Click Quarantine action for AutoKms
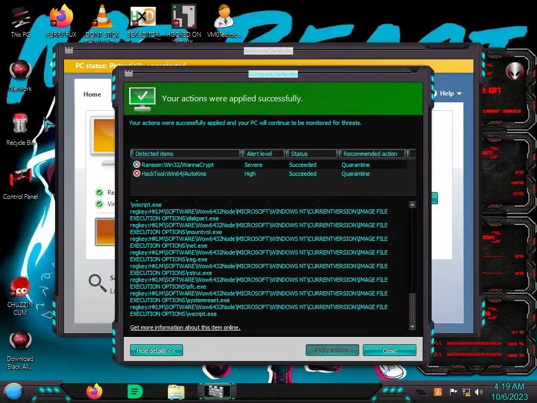The width and height of the screenshot is (537, 403). [356, 174]
